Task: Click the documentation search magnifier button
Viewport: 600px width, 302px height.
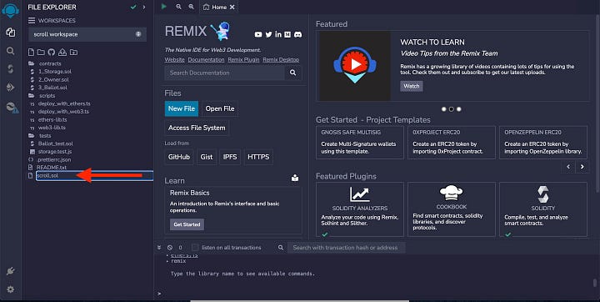Action: coord(293,73)
